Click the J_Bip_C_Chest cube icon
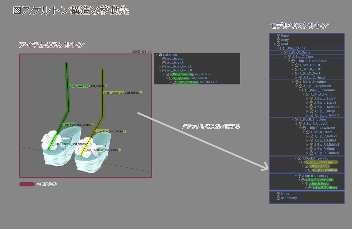 pyautogui.click(x=289, y=57)
